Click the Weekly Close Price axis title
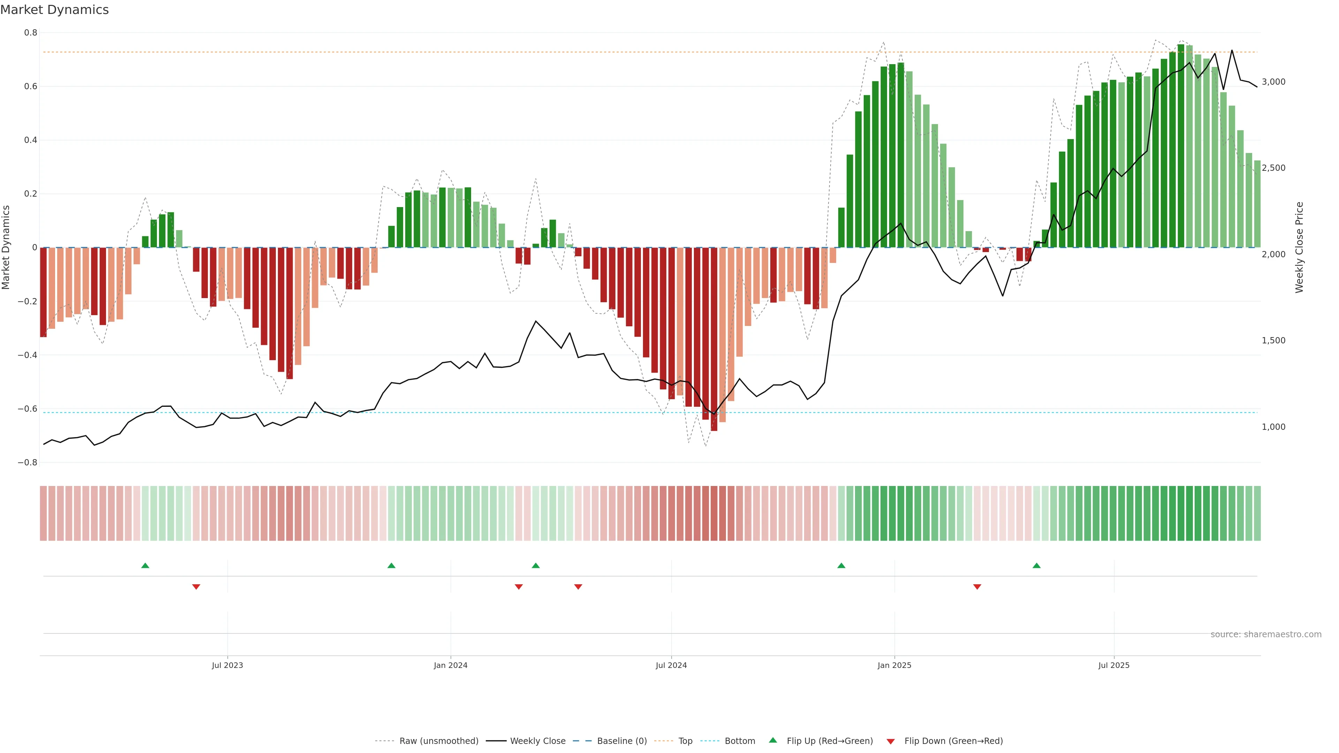This screenshot has height=753, width=1339. click(1299, 248)
